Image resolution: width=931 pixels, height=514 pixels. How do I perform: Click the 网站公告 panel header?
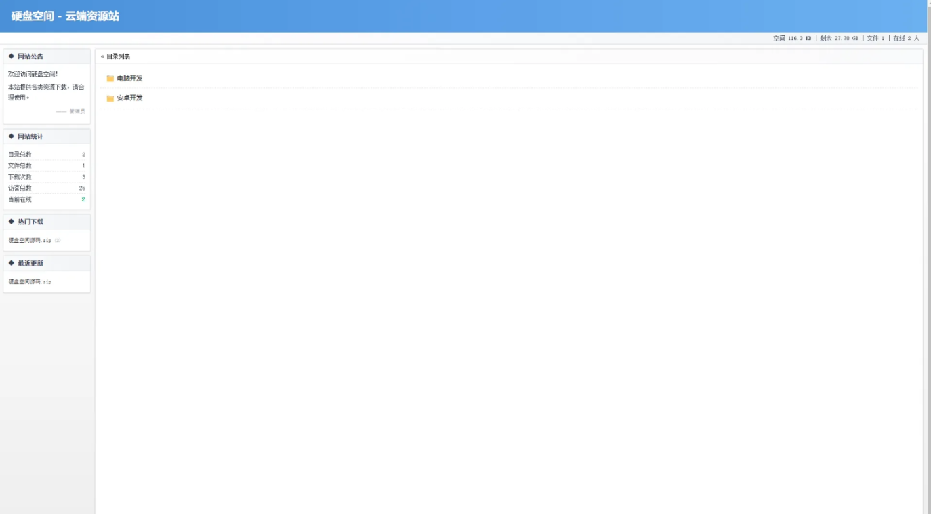[x=47, y=56]
